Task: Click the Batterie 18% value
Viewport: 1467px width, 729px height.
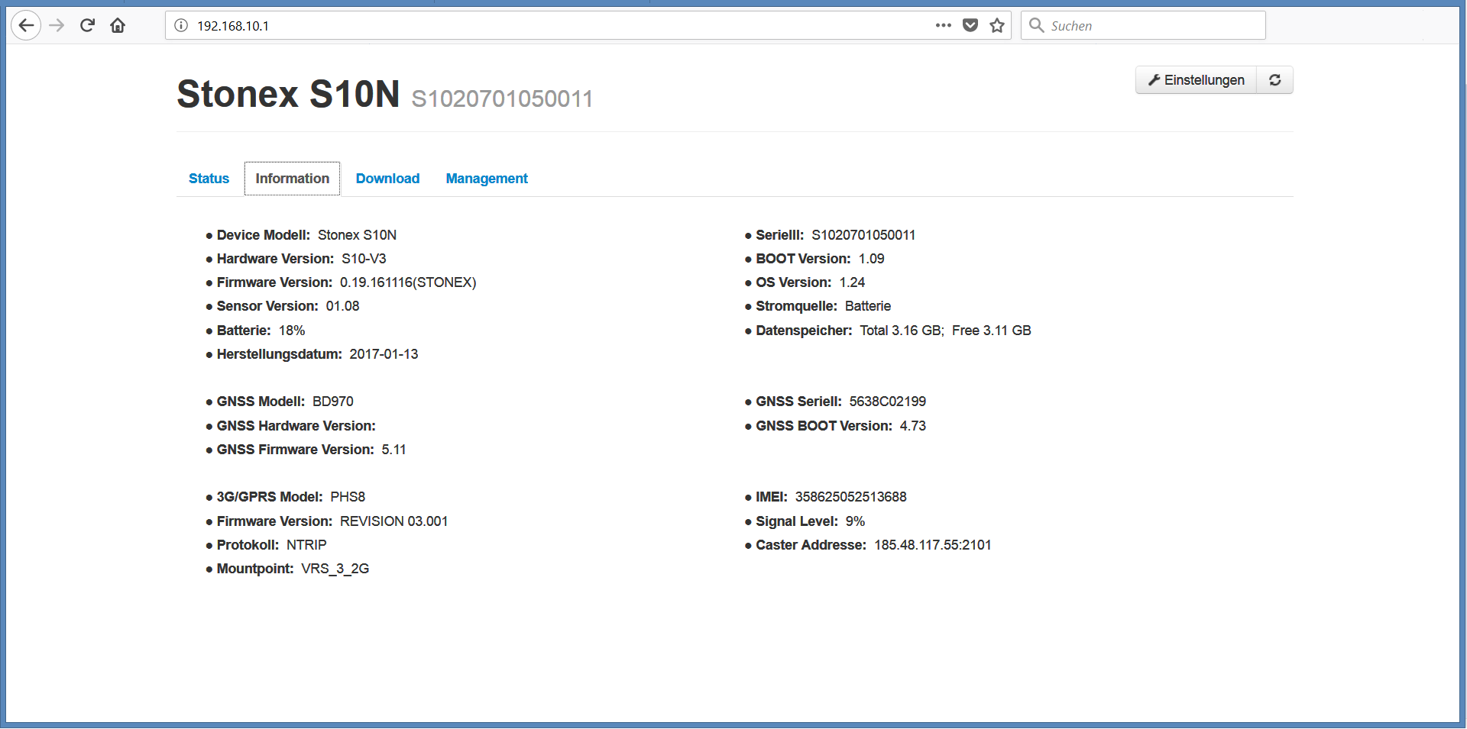Action: coord(292,331)
